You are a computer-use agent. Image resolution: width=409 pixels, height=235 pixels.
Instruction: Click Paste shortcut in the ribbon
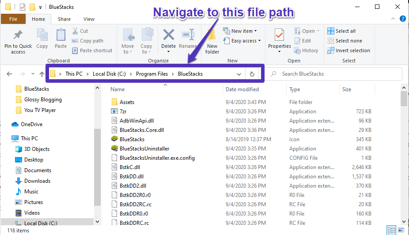tap(92, 50)
